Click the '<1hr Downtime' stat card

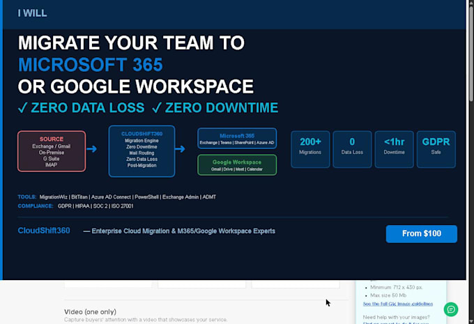pyautogui.click(x=395, y=149)
